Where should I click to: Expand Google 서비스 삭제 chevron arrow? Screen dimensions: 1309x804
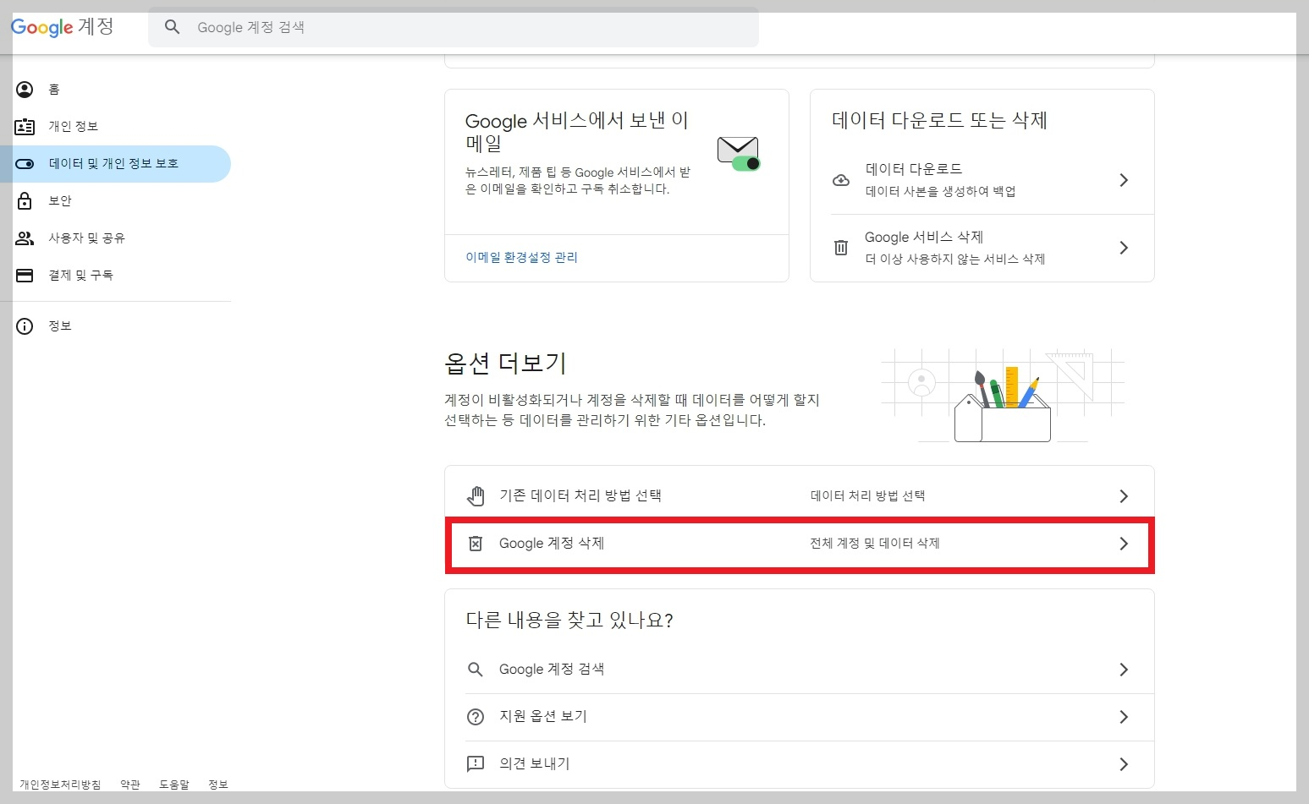(1124, 248)
